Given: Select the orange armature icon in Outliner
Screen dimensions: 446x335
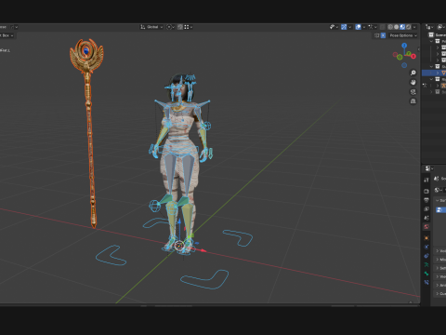Looking at the screenshot, I should click(x=443, y=86).
